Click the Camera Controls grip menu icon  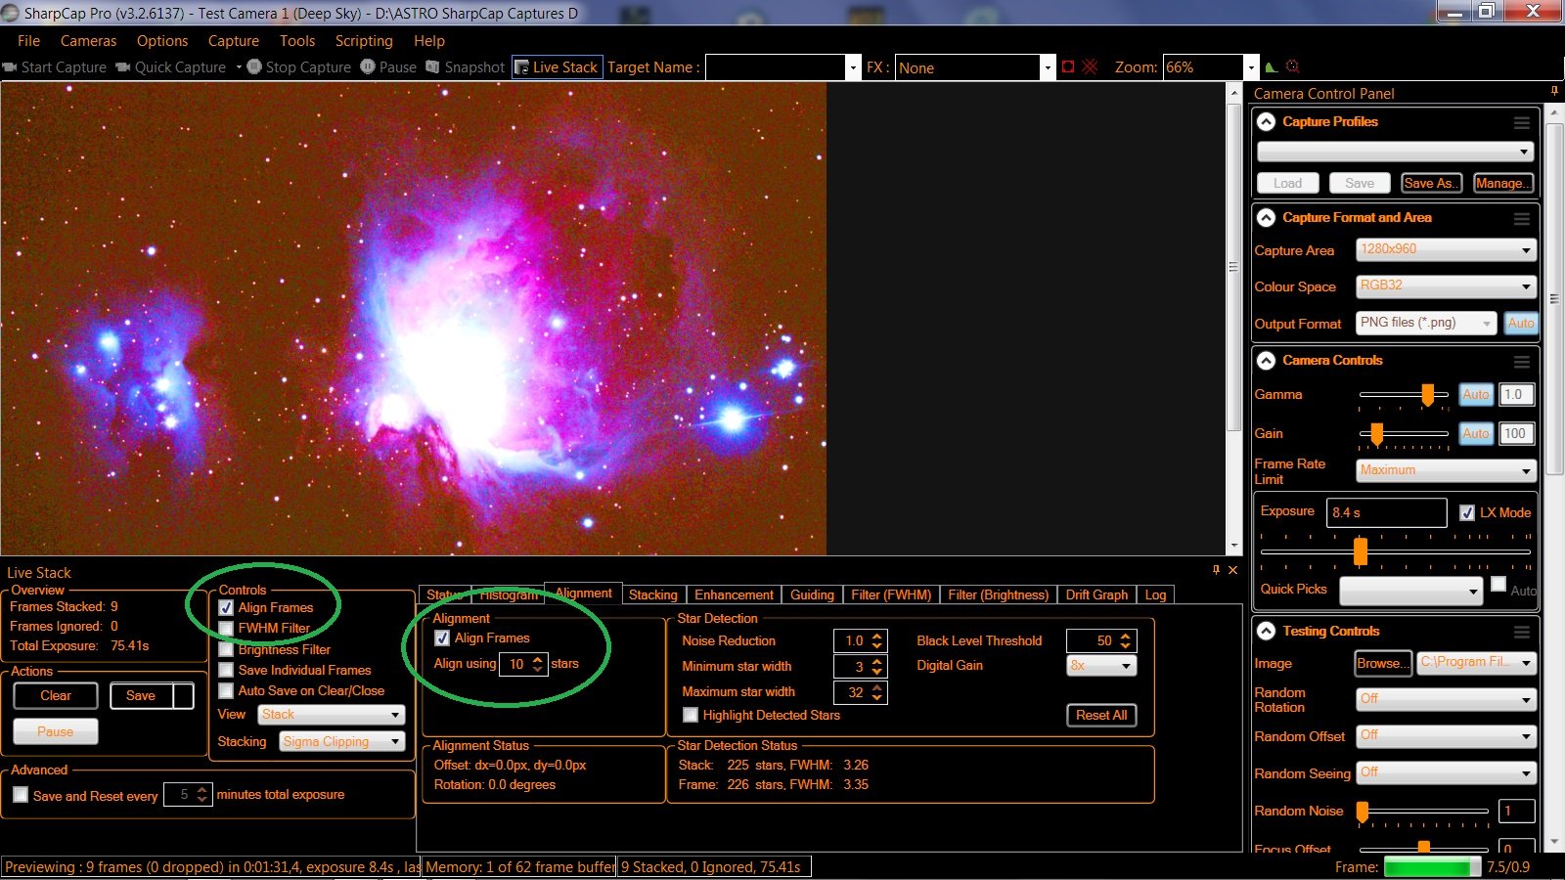point(1522,361)
